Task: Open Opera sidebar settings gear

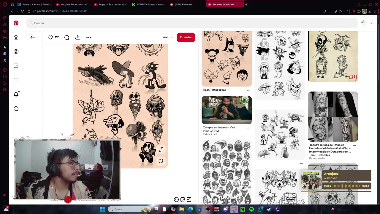Action: click(x=5, y=90)
